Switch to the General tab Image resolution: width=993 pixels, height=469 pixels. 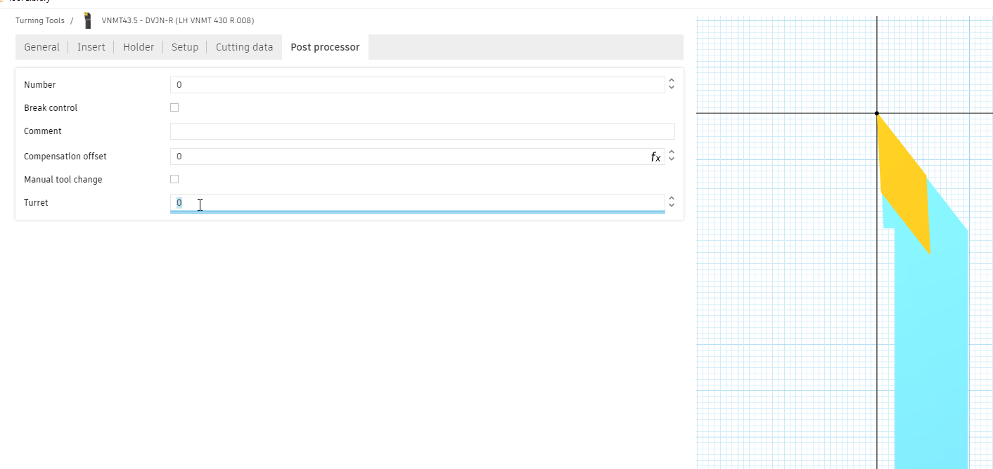[41, 47]
